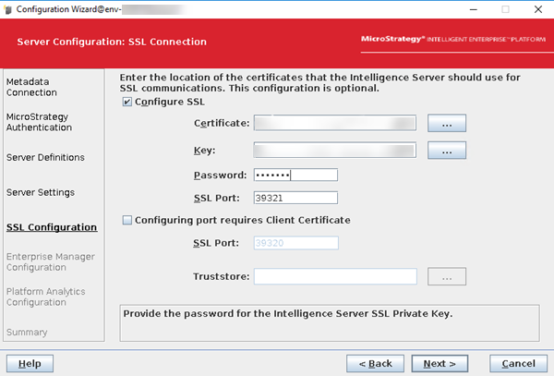This screenshot has width=554, height=376.
Task: Go back with the Back button
Action: (x=375, y=363)
